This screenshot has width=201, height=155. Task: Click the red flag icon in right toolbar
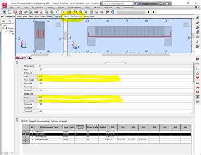click(x=198, y=59)
